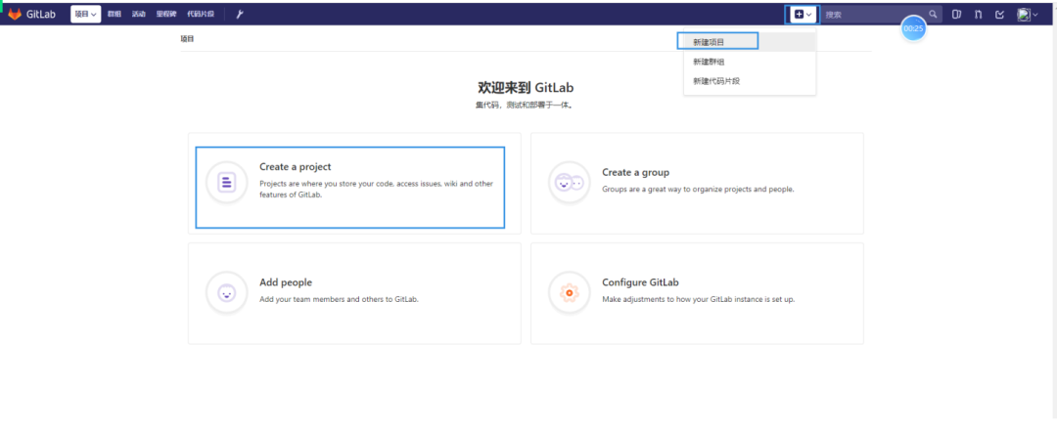The height and width of the screenshot is (431, 1057).
Task: Open the Add people title link
Action: point(286,282)
